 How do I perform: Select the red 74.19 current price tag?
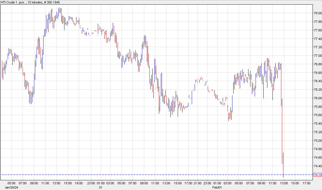pos(317,175)
